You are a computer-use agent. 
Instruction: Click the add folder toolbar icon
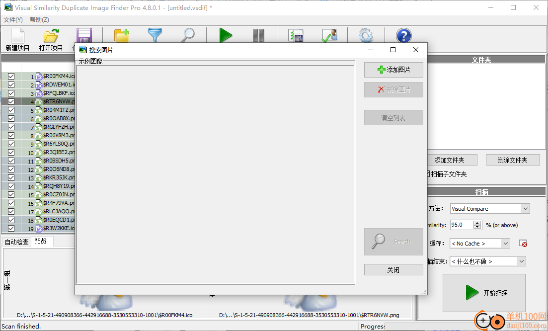pyautogui.click(x=122, y=35)
